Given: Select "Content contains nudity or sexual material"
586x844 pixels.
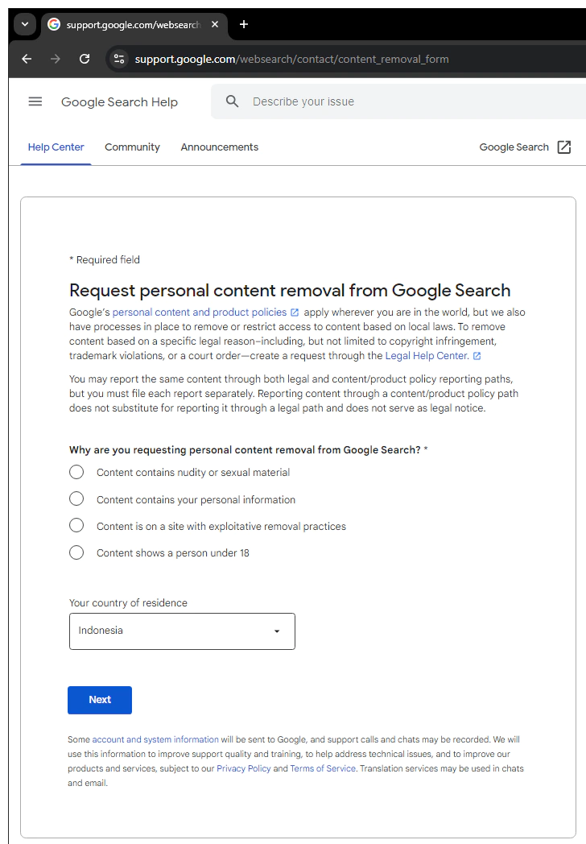Looking at the screenshot, I should point(76,472).
